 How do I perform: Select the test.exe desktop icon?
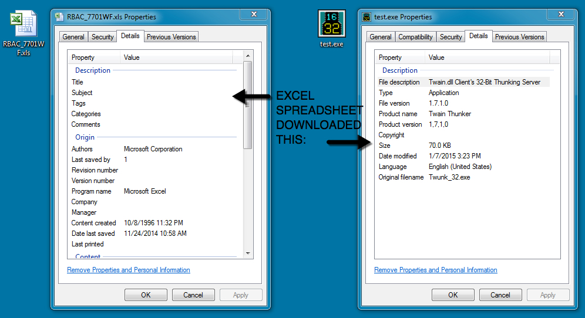click(x=331, y=25)
